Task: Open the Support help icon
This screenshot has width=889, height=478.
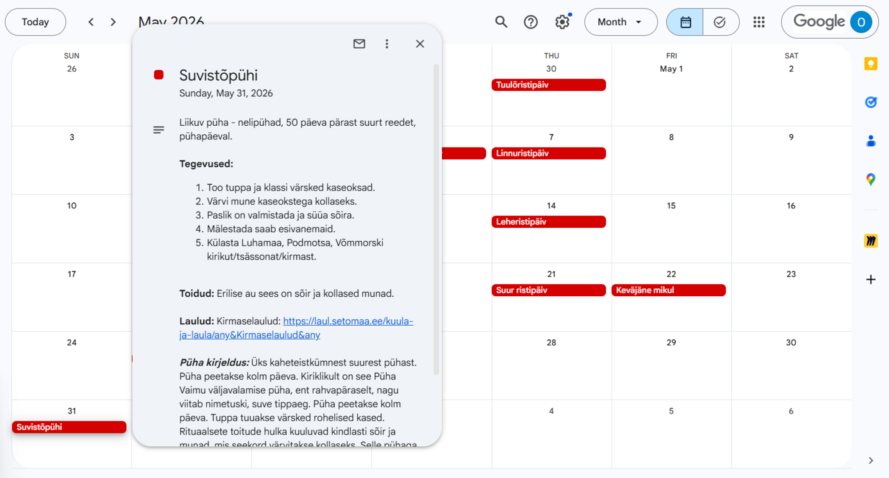Action: (x=530, y=22)
